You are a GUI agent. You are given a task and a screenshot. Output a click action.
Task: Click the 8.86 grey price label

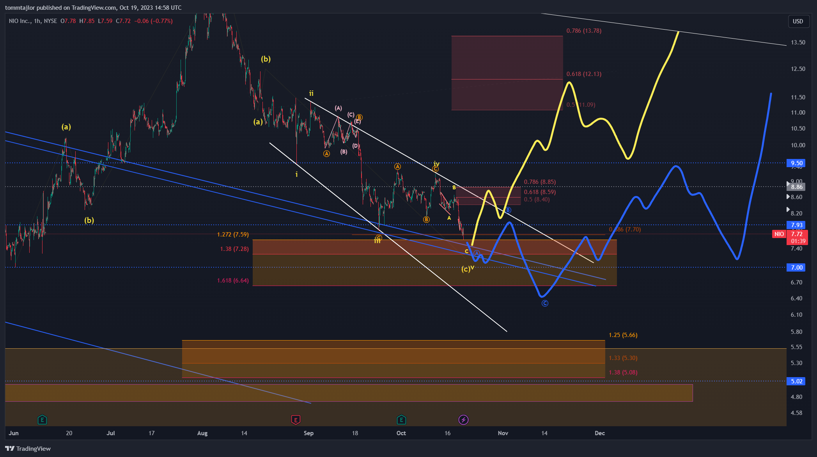[x=797, y=187]
